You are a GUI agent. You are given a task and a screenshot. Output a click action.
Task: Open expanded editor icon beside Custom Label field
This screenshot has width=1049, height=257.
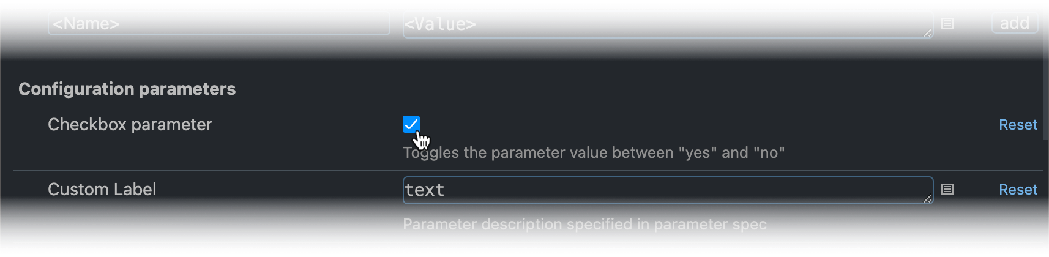coord(947,189)
